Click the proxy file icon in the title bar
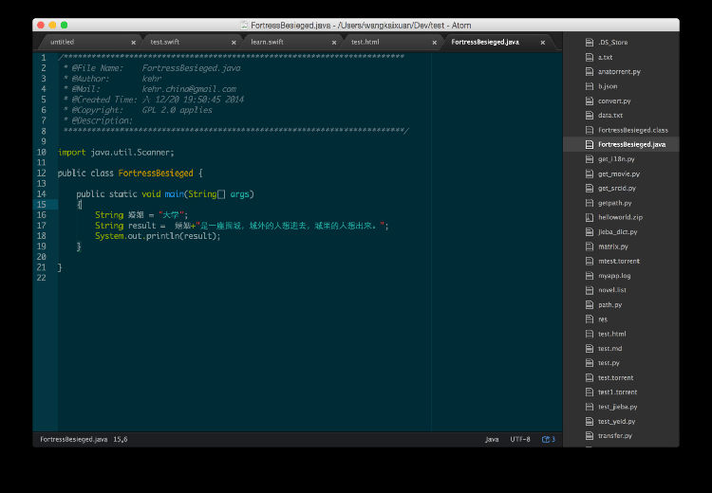The width and height of the screenshot is (712, 493). click(245, 25)
